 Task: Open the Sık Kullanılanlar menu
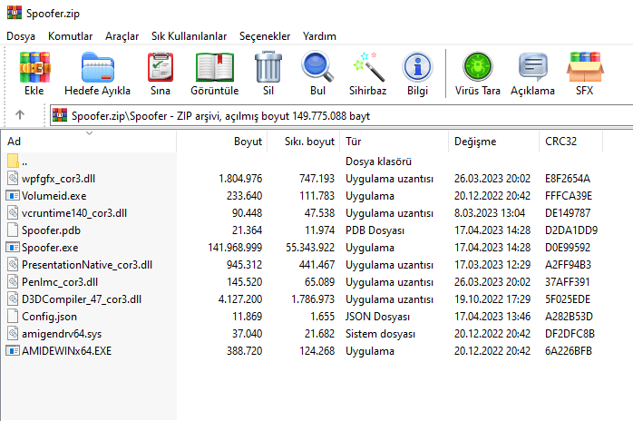189,36
